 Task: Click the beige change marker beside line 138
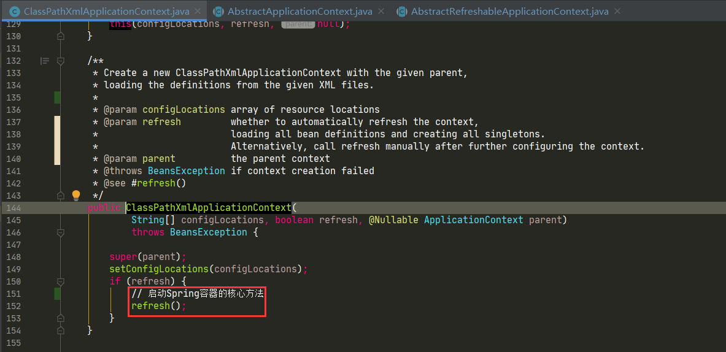58,140
